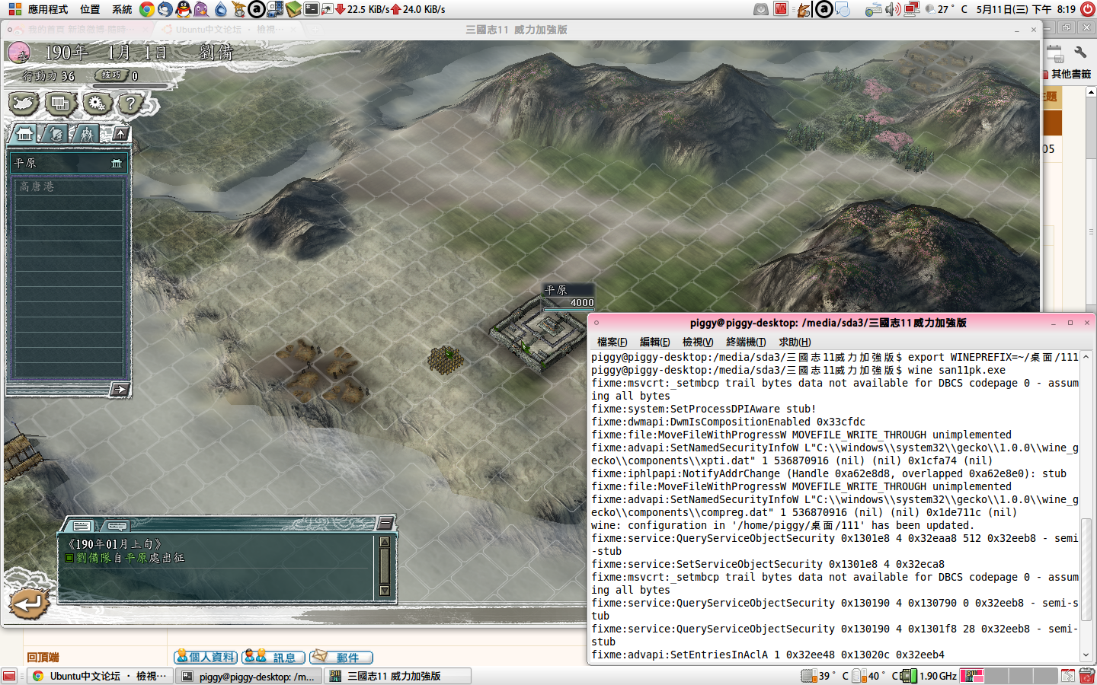Click the message log scroll-up arrow
Image resolution: width=1097 pixels, height=685 pixels.
click(385, 542)
